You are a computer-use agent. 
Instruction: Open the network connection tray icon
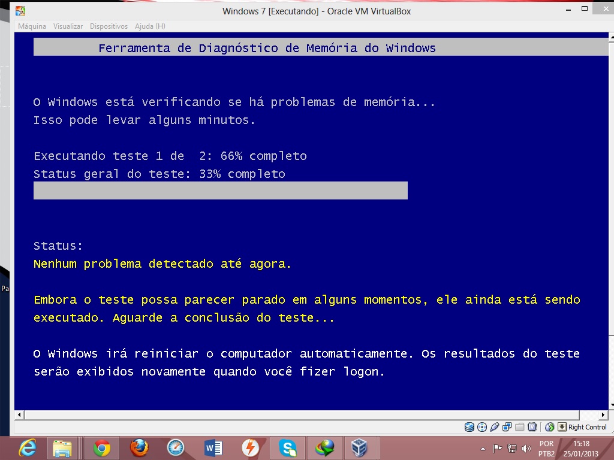512,448
